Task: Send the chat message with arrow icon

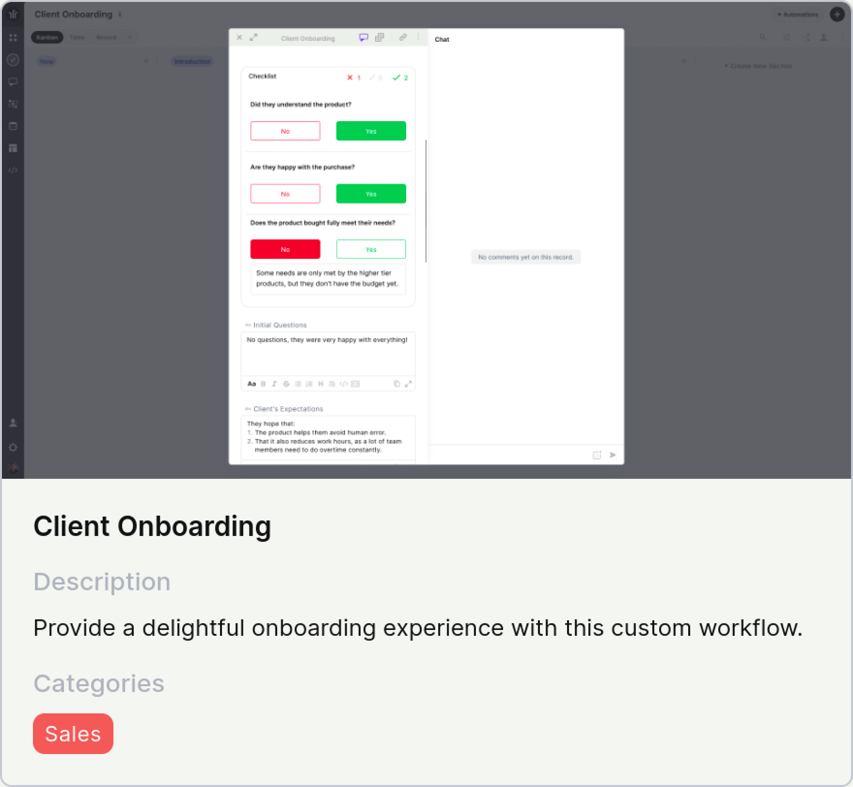Action: click(x=613, y=455)
